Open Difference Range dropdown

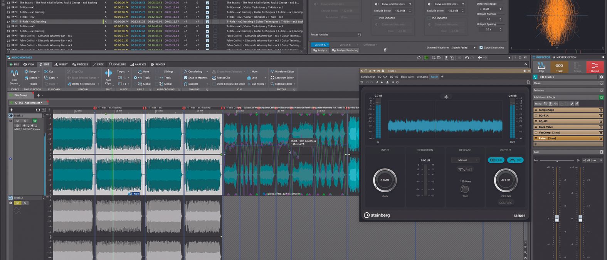click(x=490, y=9)
